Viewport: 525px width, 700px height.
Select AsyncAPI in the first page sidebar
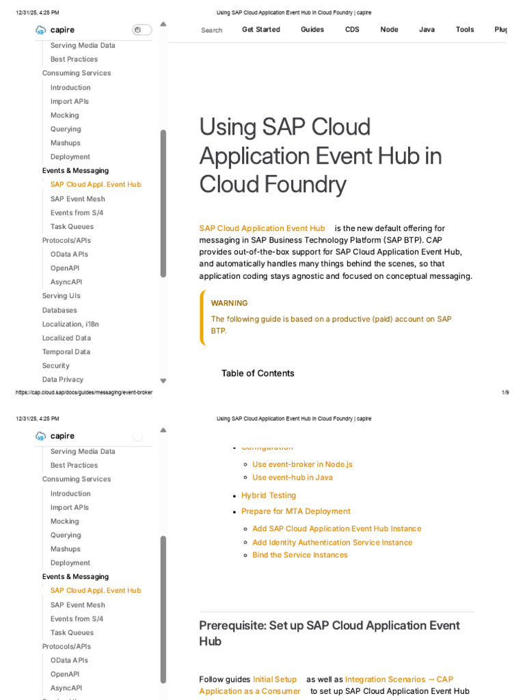point(66,282)
